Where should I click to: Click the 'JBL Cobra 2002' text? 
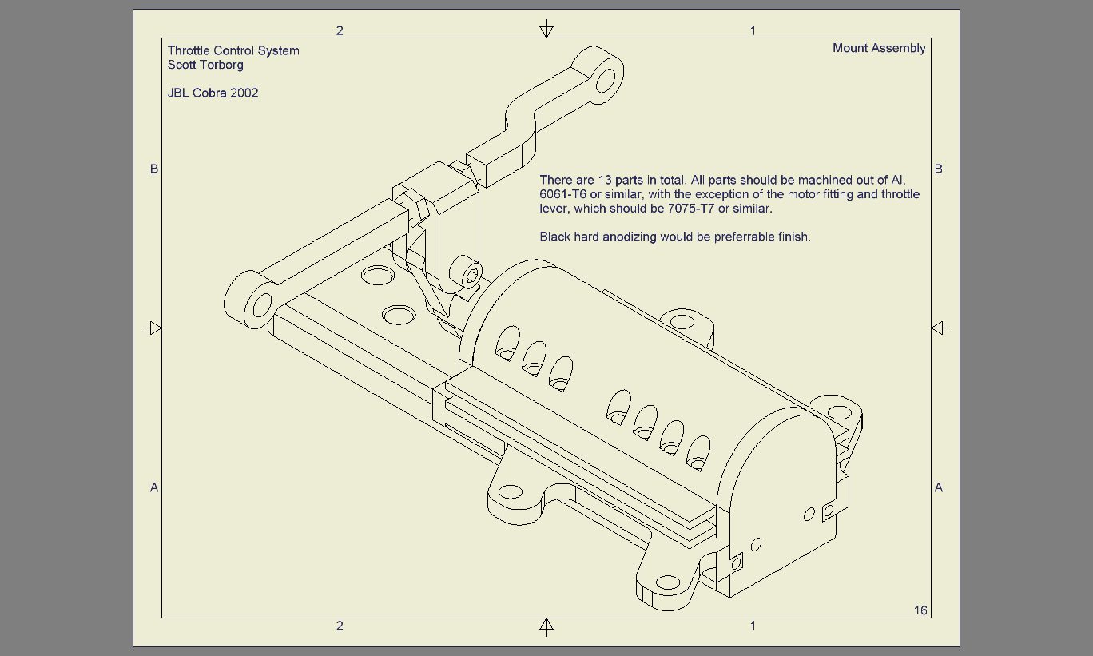coord(213,93)
